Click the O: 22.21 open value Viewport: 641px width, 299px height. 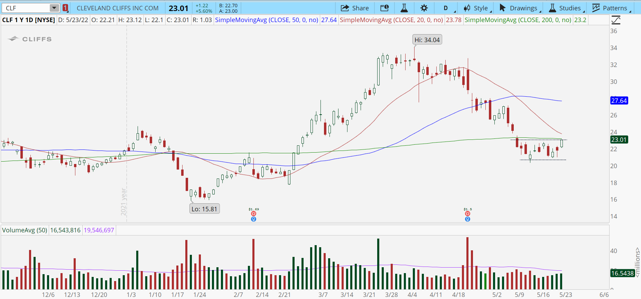[103, 20]
